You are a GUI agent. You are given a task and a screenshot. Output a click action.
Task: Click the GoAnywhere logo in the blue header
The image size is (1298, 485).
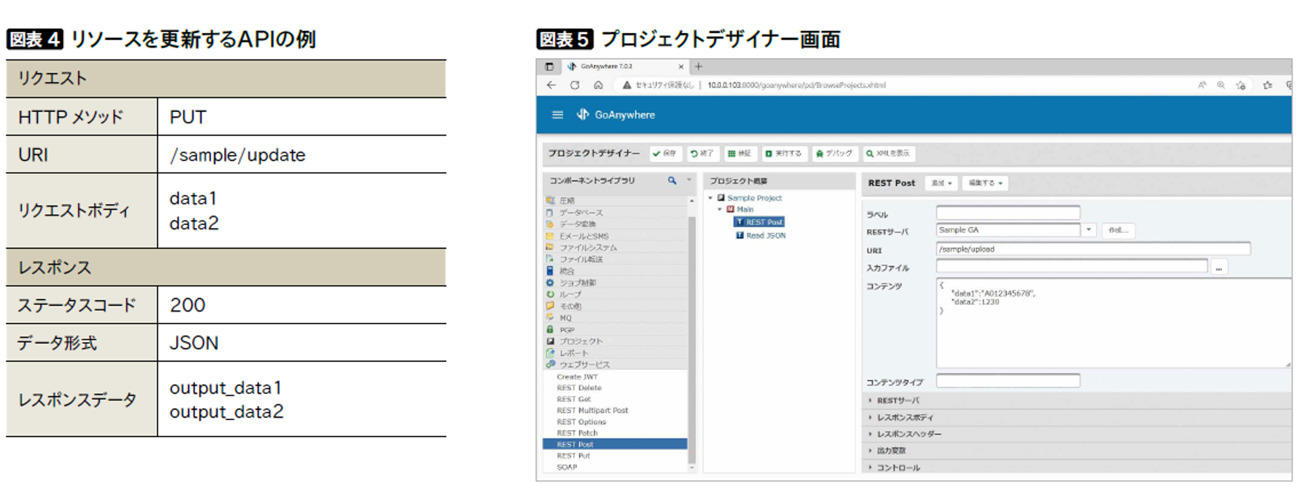pos(615,115)
